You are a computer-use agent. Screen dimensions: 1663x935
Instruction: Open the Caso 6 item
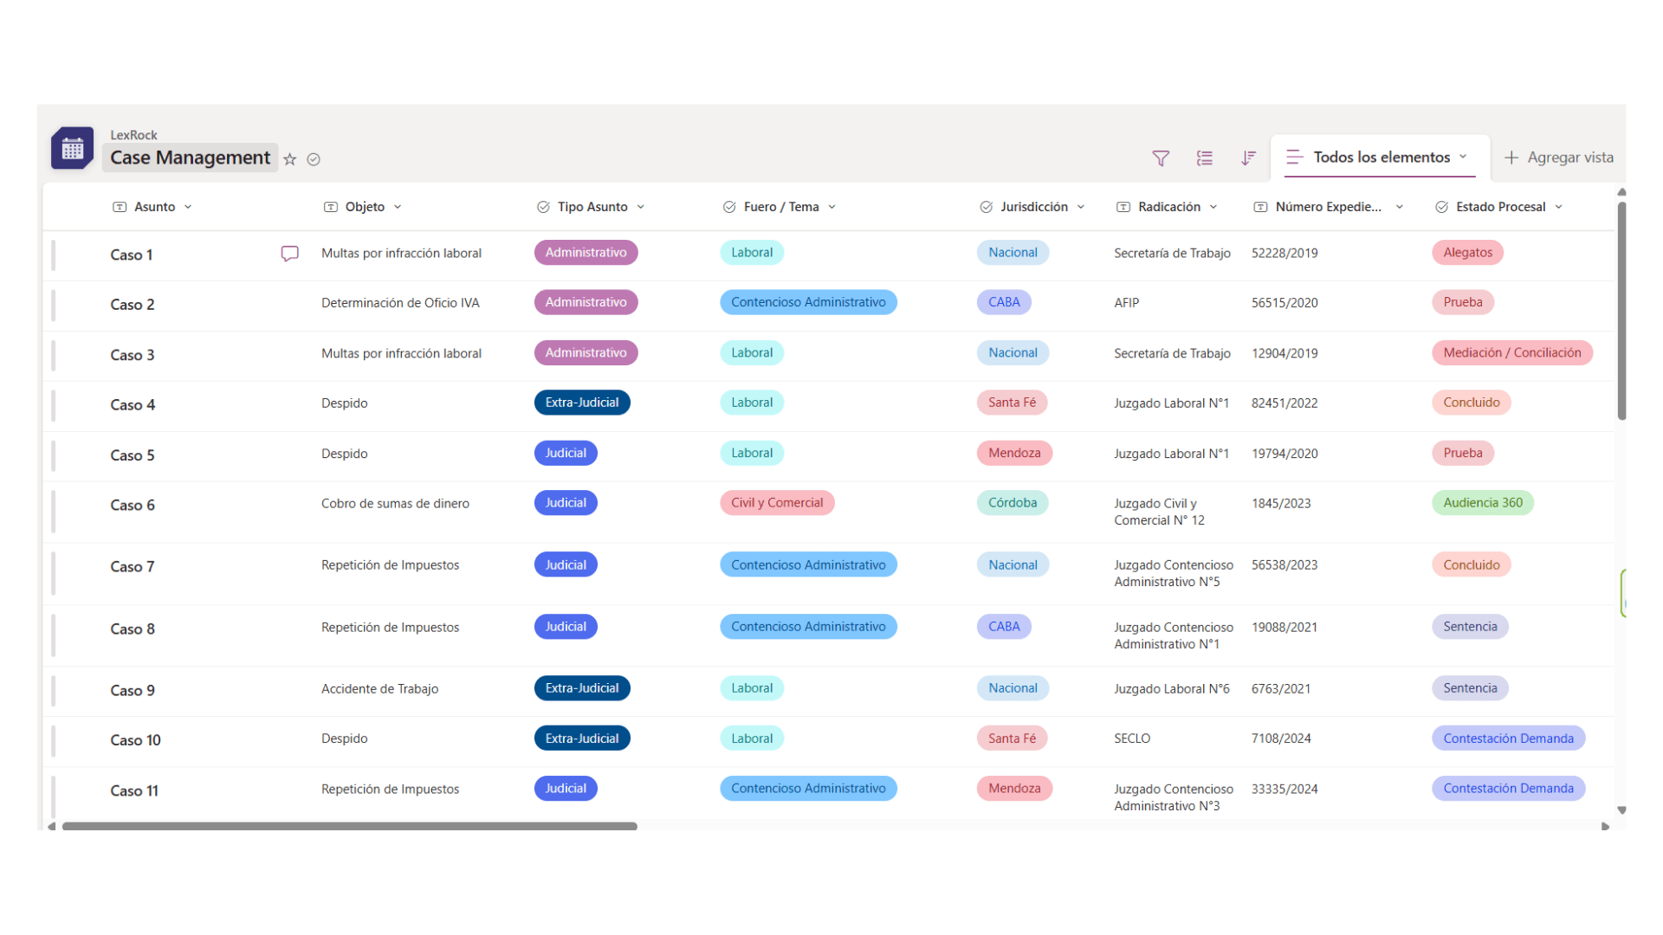tap(133, 506)
